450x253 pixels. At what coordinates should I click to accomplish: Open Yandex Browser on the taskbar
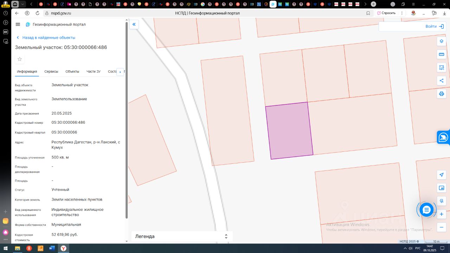63,248
